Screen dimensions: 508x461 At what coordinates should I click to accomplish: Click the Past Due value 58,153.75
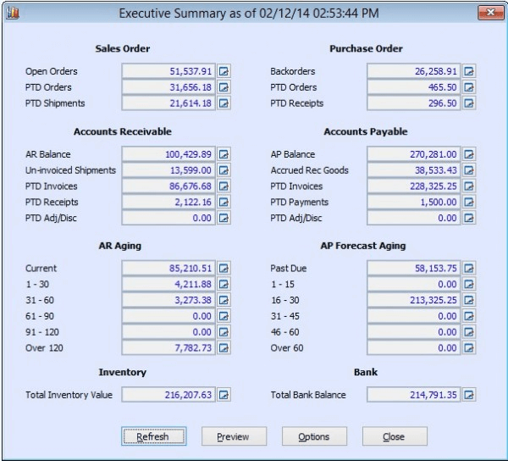[414, 268]
